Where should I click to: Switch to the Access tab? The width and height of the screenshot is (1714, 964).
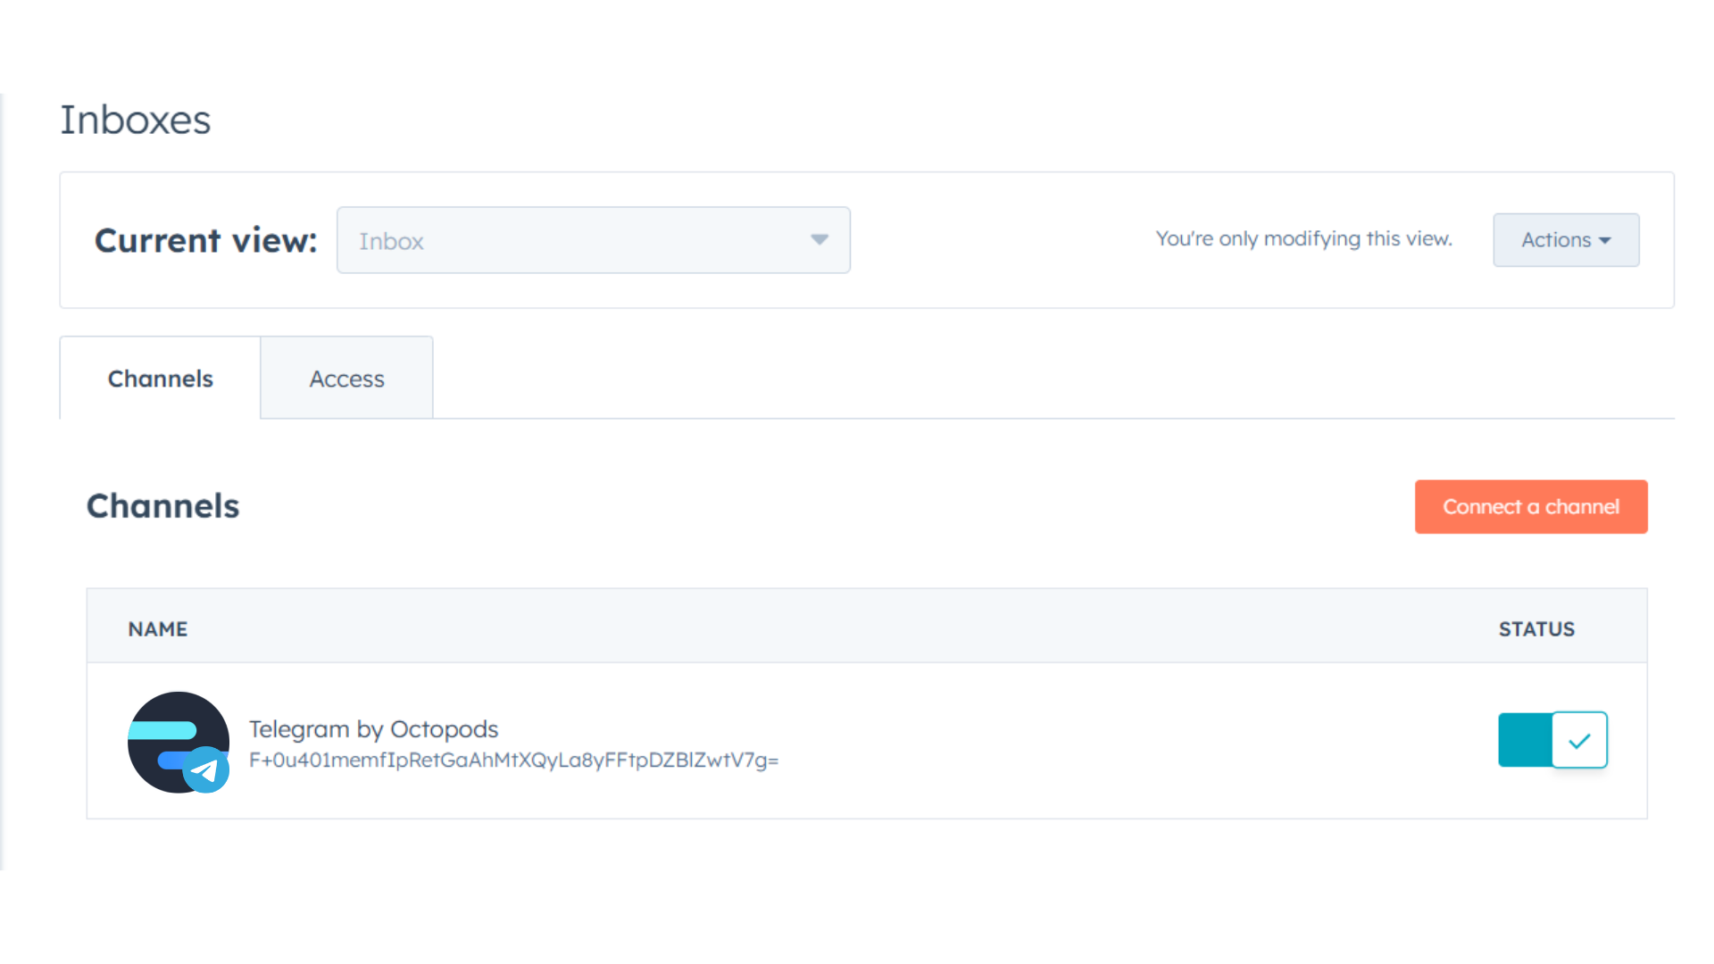coord(346,378)
